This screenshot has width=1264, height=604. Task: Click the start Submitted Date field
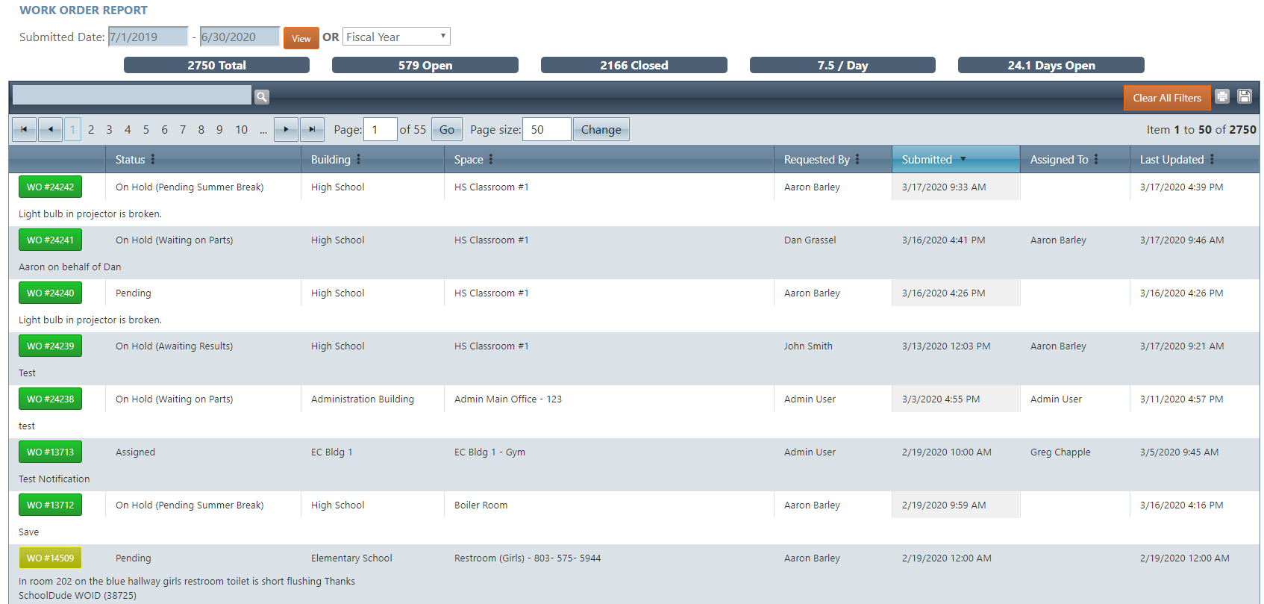(148, 37)
